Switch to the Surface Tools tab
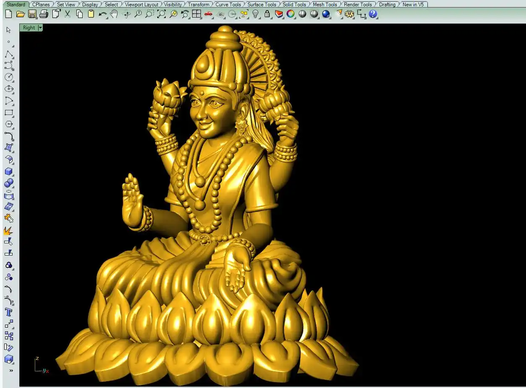Image resolution: width=526 pixels, height=388 pixels. click(x=261, y=5)
